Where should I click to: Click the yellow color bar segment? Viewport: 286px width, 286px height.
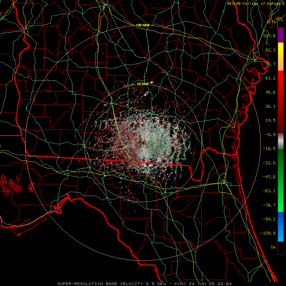coord(281,57)
